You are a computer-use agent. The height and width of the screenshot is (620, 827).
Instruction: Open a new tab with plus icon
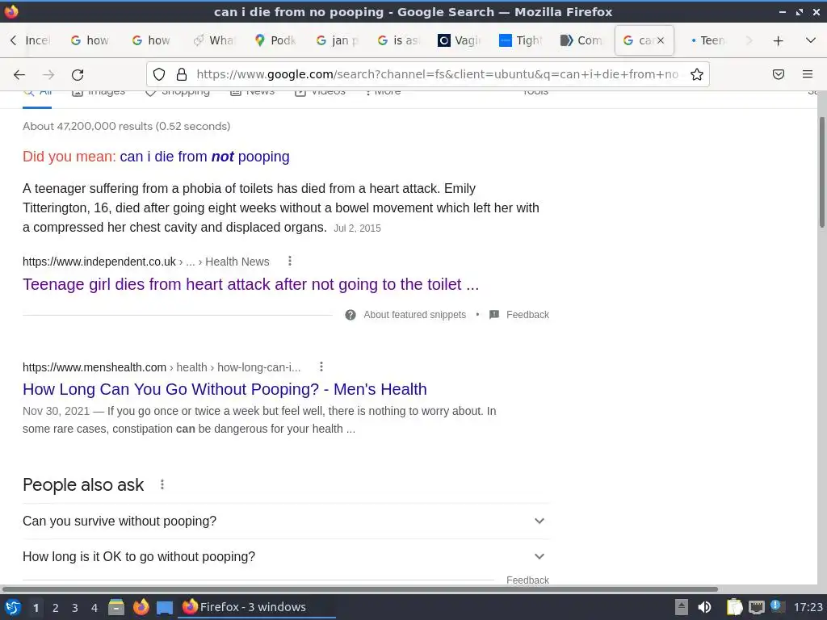[x=778, y=40]
